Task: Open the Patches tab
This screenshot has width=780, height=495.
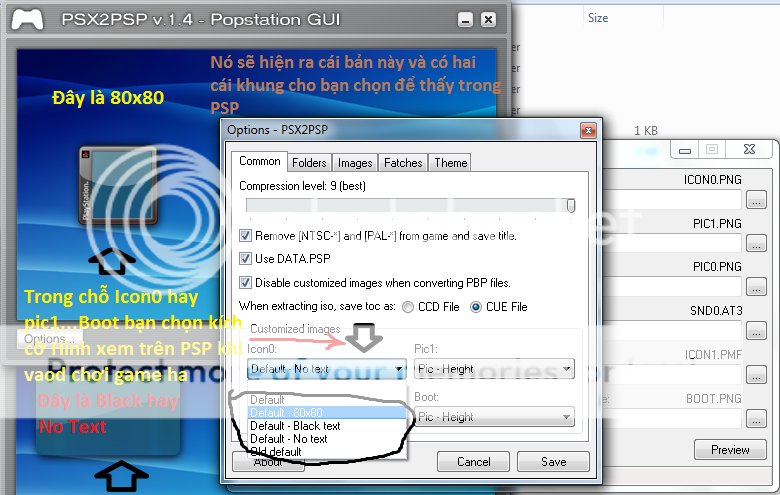Action: coord(402,163)
